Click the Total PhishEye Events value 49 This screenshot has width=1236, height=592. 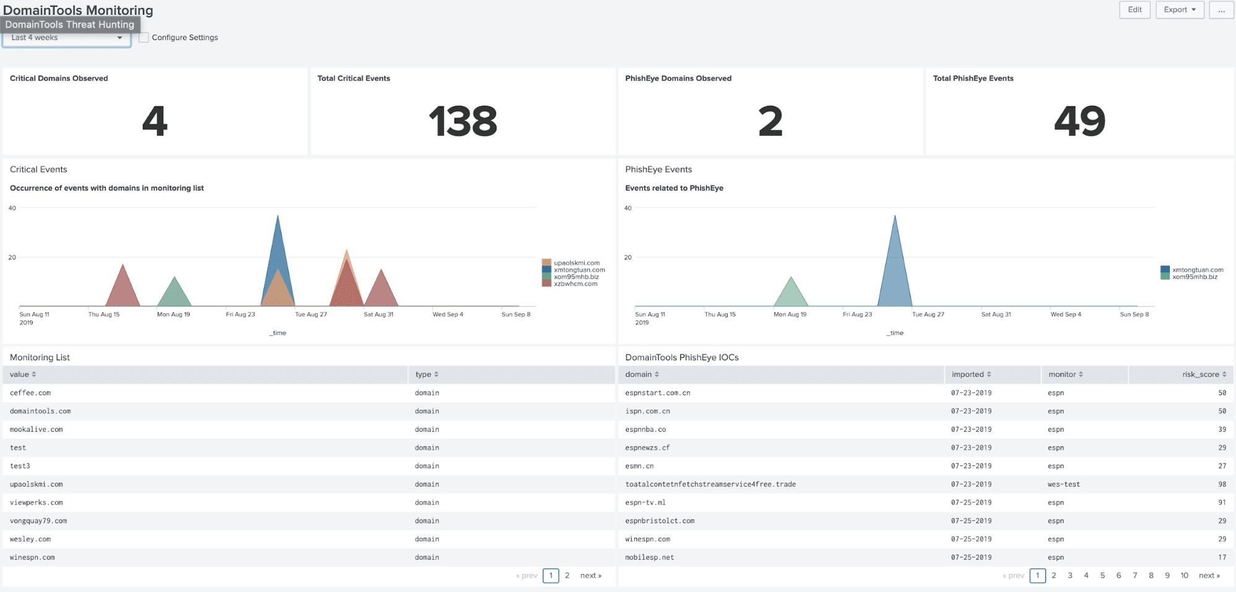1080,121
